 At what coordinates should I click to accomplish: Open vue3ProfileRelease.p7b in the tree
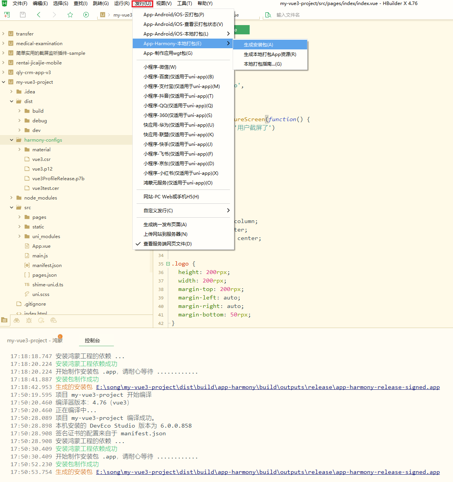click(58, 178)
